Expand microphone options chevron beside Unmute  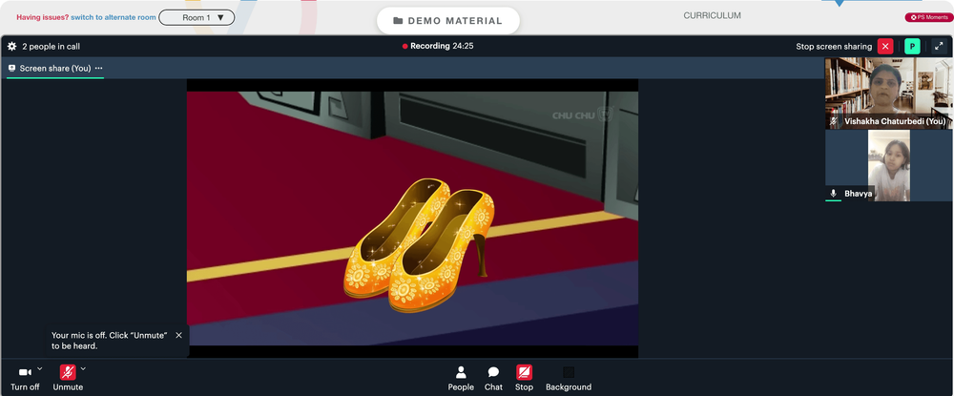83,368
